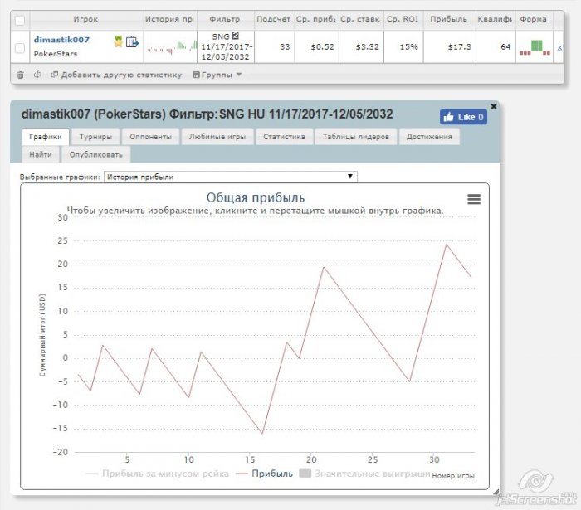Click the 64 qualification value
Image resolution: width=581 pixels, height=510 pixels.
[505, 47]
